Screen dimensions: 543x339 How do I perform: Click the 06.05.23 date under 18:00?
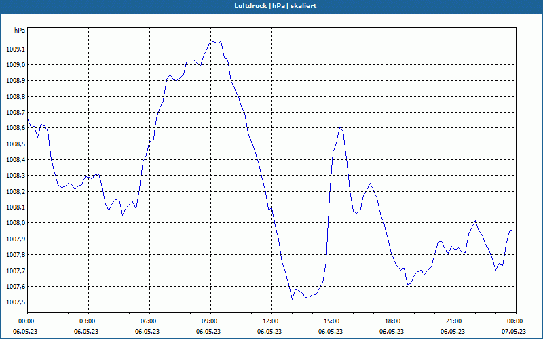(x=392, y=332)
